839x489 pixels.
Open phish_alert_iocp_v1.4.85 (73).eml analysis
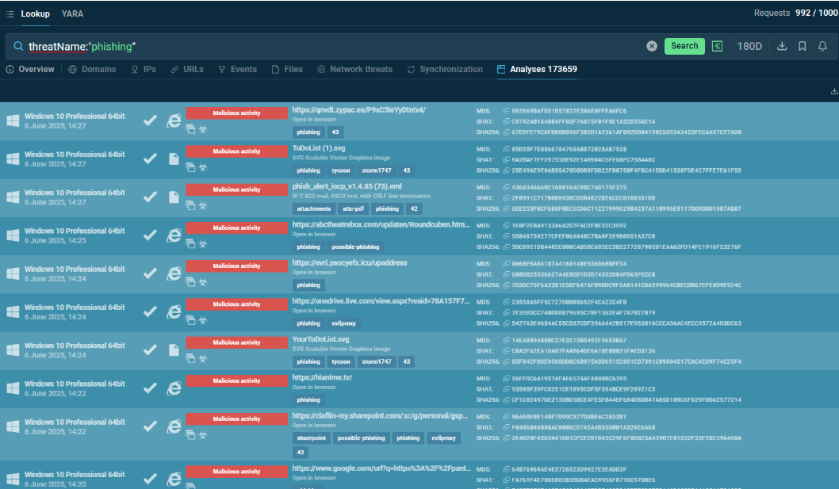tap(347, 186)
